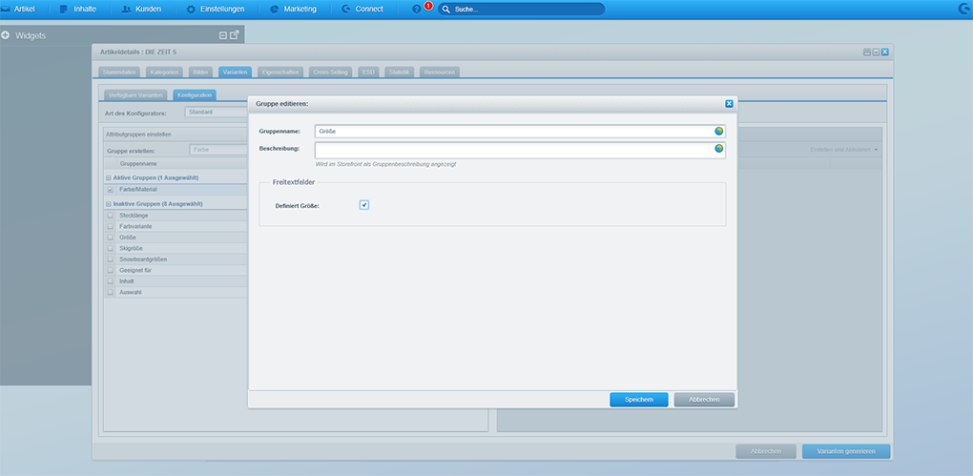Click the Shopware logo at top right
Screen dimensions: 973x476
point(962,9)
